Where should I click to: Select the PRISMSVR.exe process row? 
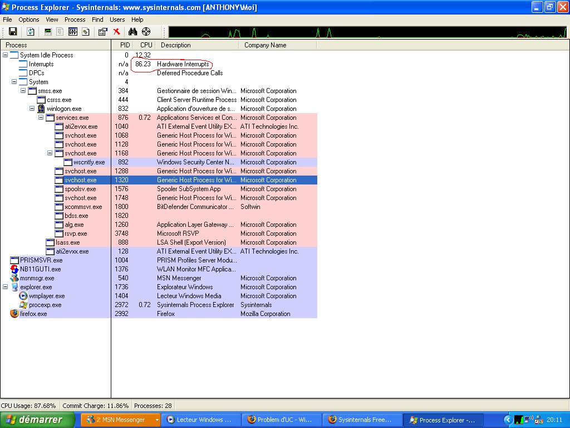point(159,260)
